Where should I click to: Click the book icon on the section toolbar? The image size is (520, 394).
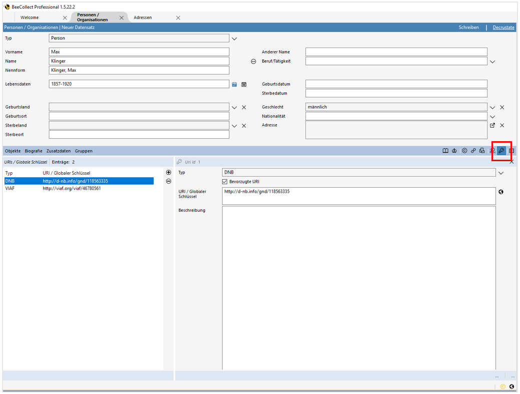point(446,151)
